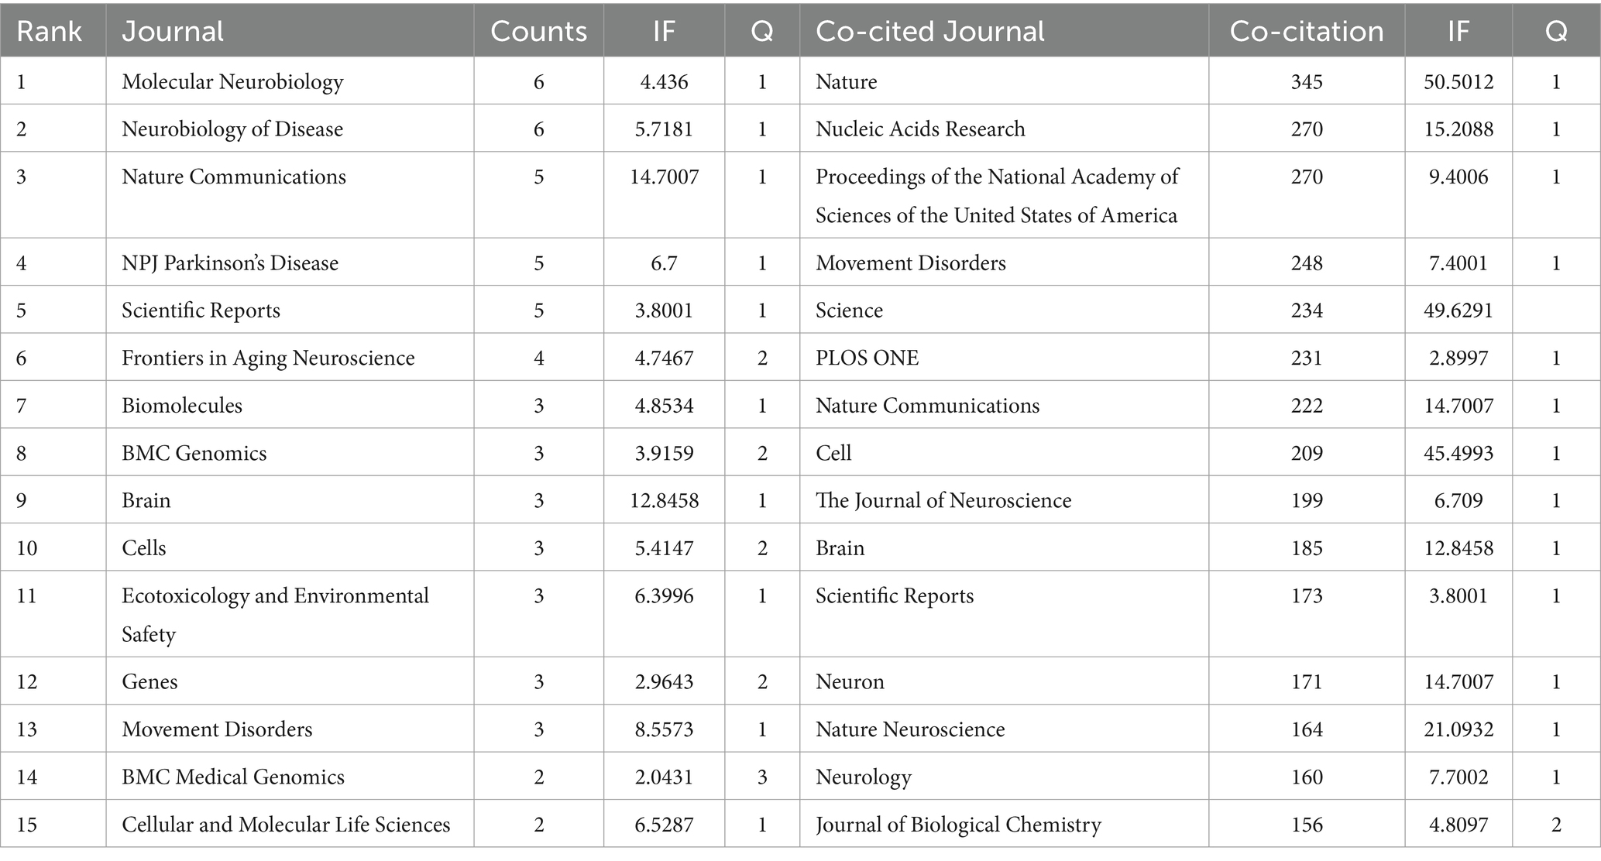The width and height of the screenshot is (1601, 861).
Task: Click impact factor 50.5012
Action: click(1458, 82)
